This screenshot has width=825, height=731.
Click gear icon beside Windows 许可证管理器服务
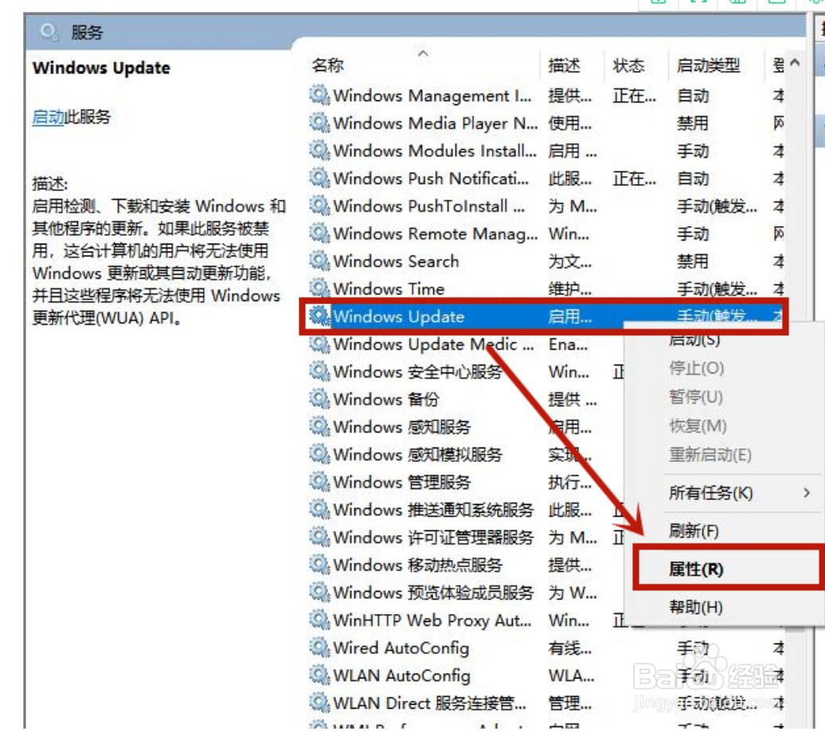pos(319,537)
